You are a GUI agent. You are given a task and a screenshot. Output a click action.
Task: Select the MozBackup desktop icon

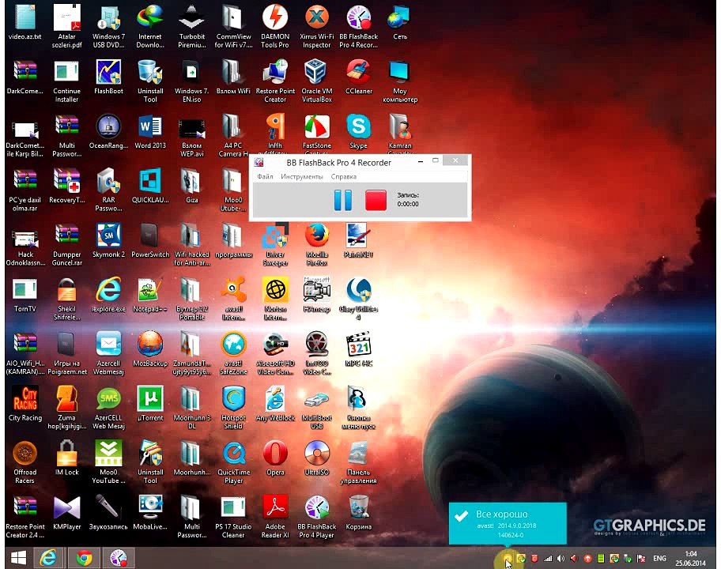click(150, 349)
